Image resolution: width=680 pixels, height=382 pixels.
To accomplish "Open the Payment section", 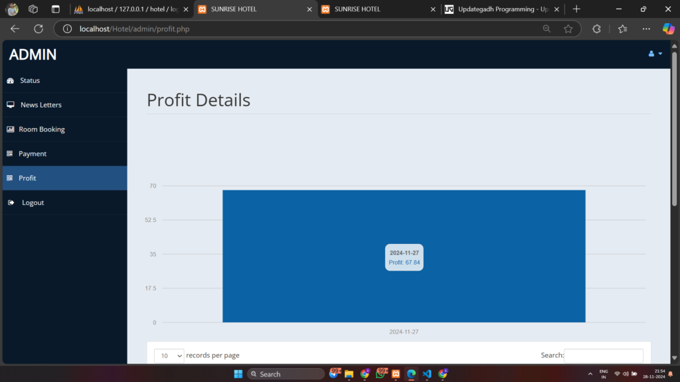I will pos(64,154).
